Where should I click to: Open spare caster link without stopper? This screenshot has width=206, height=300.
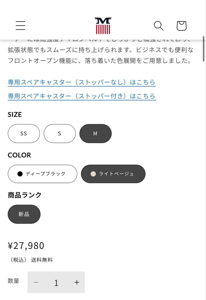[x=81, y=82]
